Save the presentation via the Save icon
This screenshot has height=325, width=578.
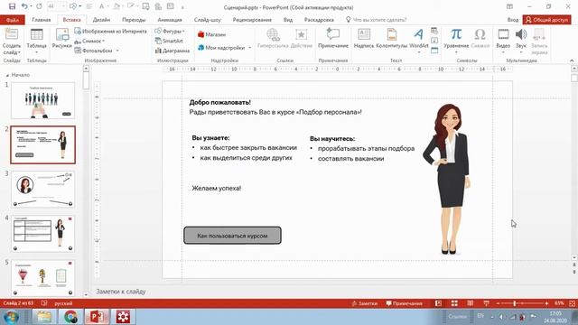(x=12, y=6)
